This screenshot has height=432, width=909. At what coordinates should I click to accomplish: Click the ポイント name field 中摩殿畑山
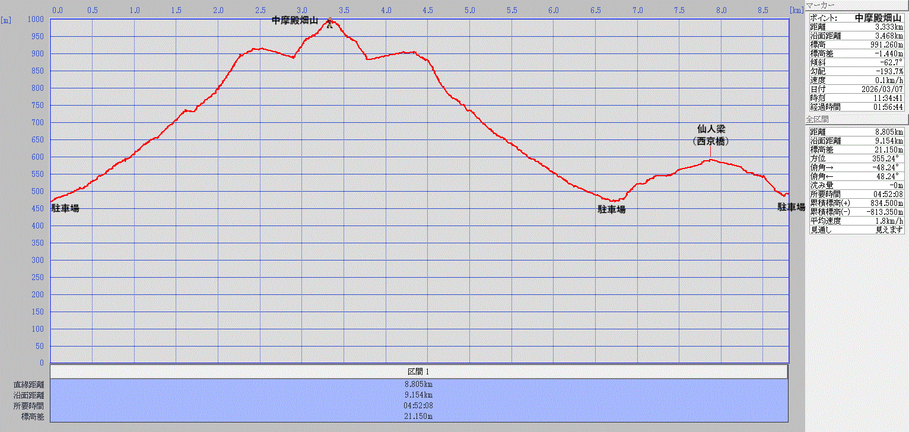pos(878,18)
